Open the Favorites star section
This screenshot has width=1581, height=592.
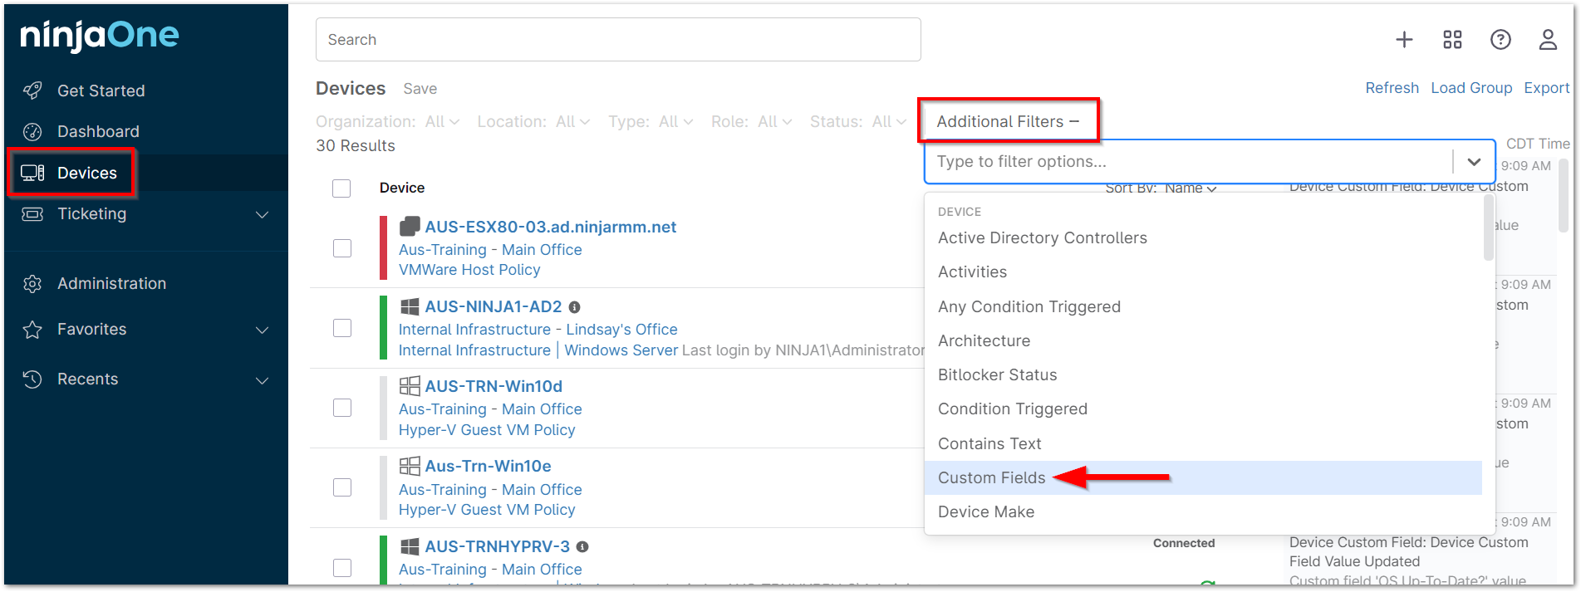(32, 329)
